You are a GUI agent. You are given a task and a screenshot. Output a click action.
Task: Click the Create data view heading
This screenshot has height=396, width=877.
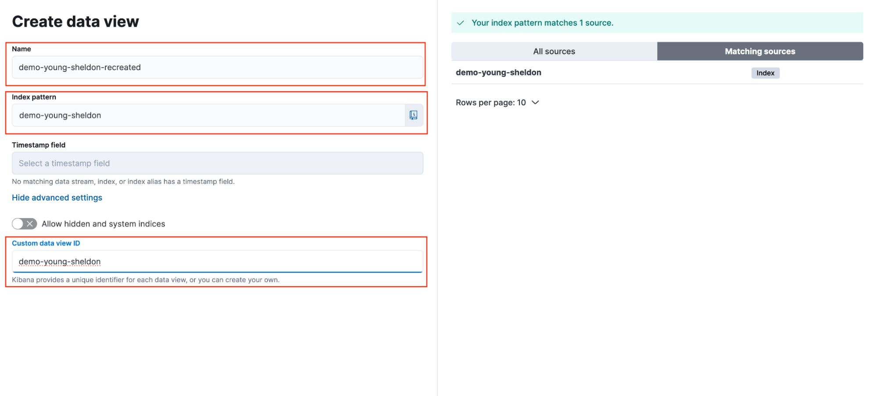click(75, 21)
